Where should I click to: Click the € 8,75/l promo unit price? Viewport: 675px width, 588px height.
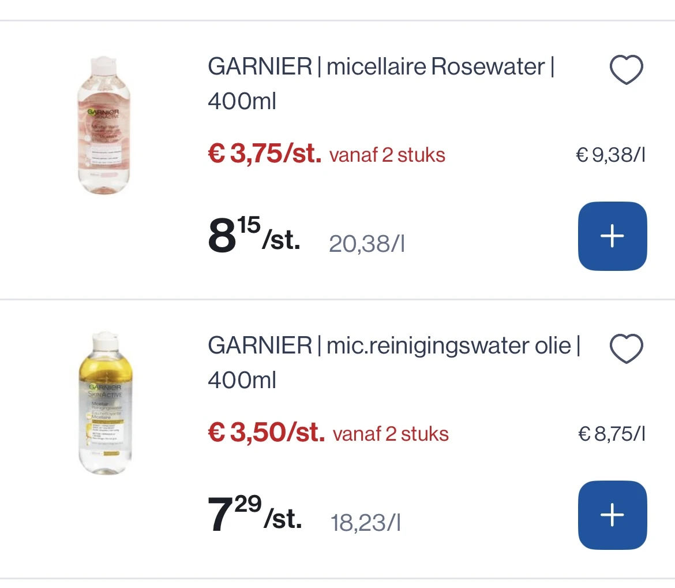coord(612,434)
